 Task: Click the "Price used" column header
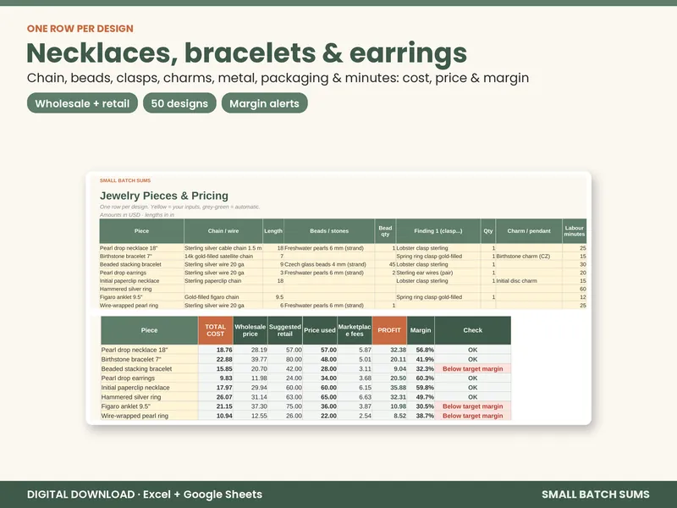pos(320,330)
